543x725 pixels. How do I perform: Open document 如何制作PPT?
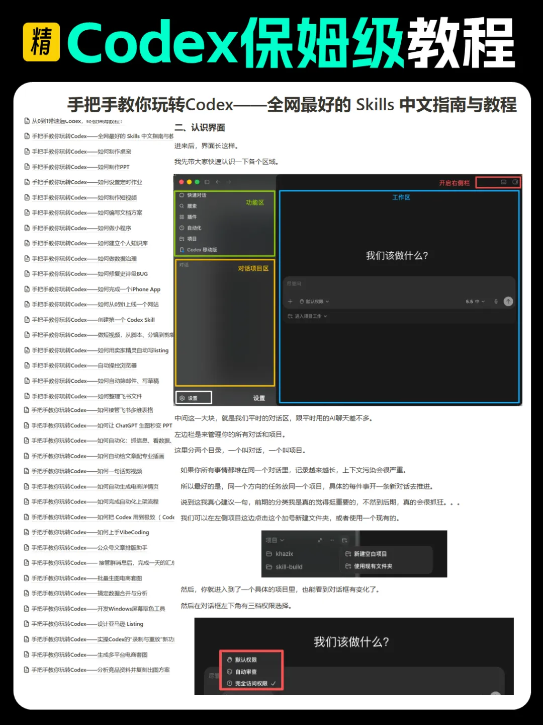(77, 167)
